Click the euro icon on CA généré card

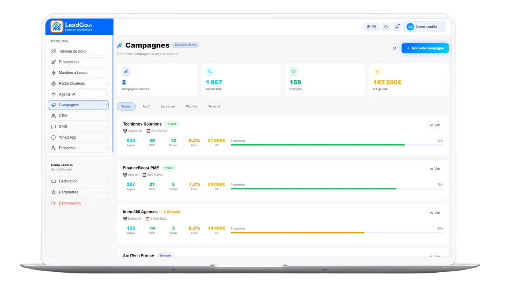(377, 72)
